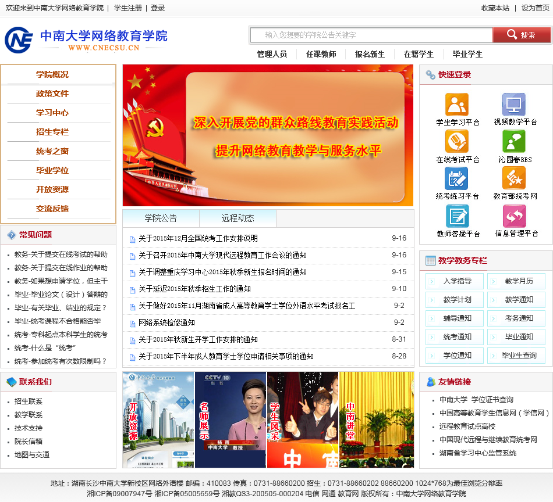Click the 快速登录 chain icon
Viewport: 553px width, 502px height.
[x=430, y=74]
